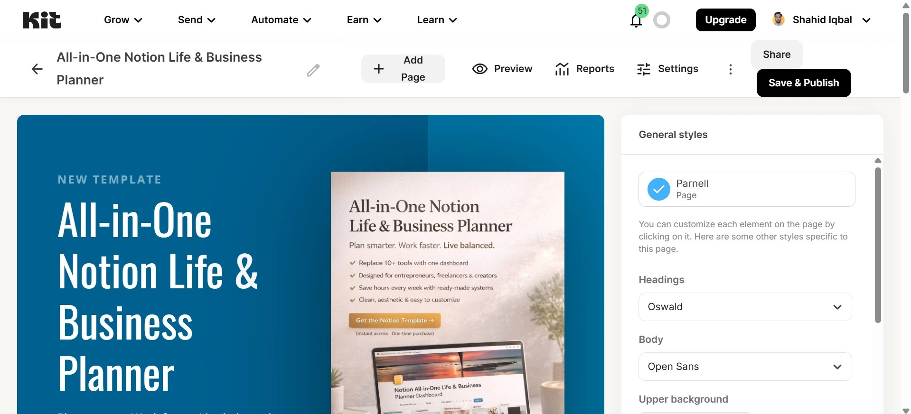Open the three-dot more options menu
Viewport: 911px width, 414px height.
pos(731,69)
